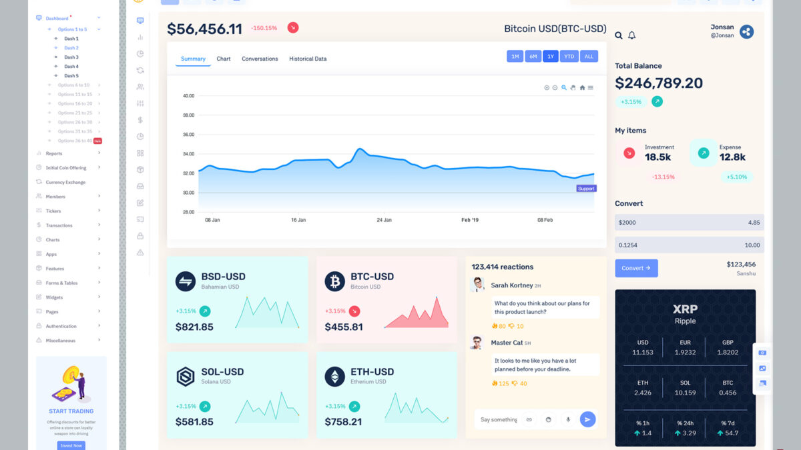Open the chart hamburger menu icon
This screenshot has width=801, height=450.
[591, 87]
